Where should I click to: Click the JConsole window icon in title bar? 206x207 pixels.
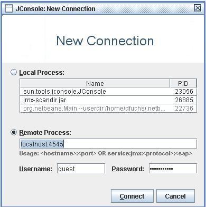pos(9,8)
